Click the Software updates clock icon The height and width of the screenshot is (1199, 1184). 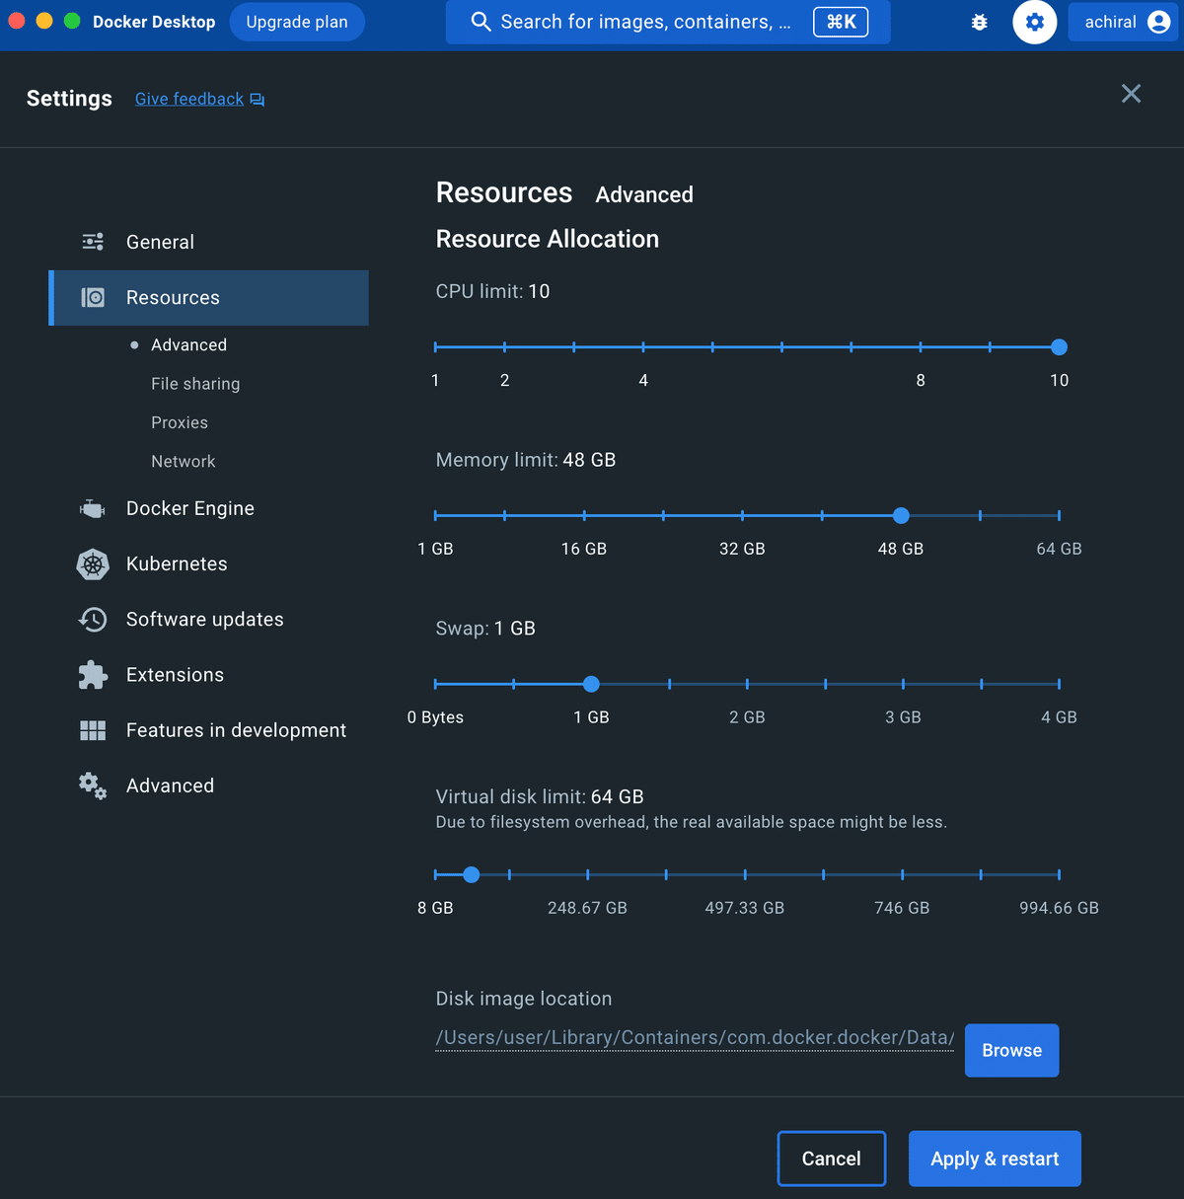[x=93, y=619]
